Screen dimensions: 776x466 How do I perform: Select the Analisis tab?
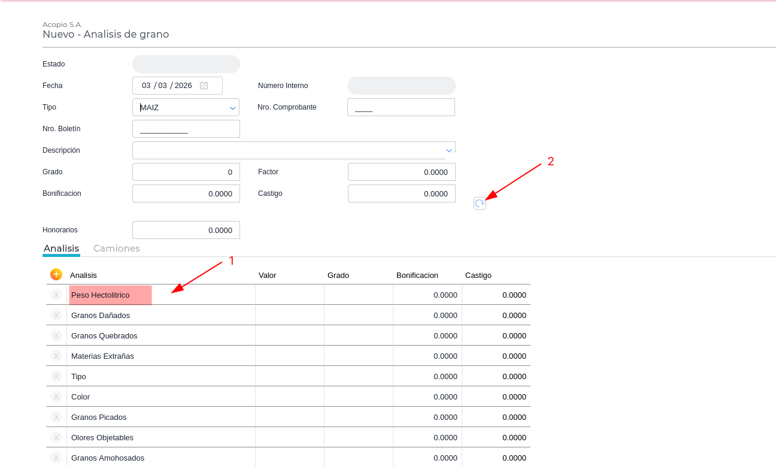(61, 249)
